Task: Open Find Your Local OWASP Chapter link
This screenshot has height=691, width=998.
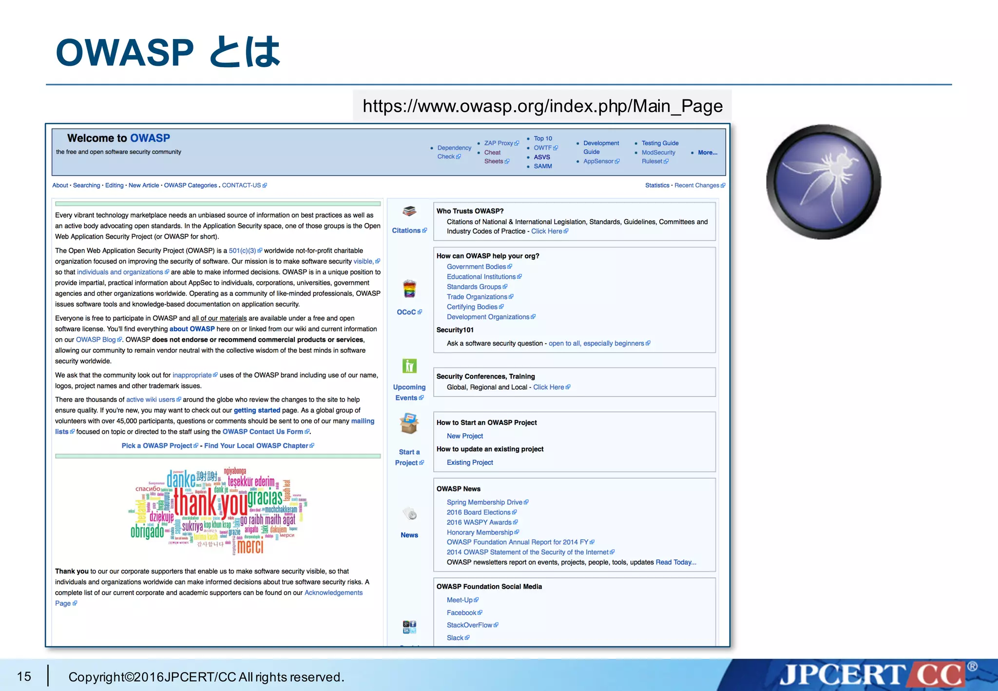Action: [x=256, y=445]
